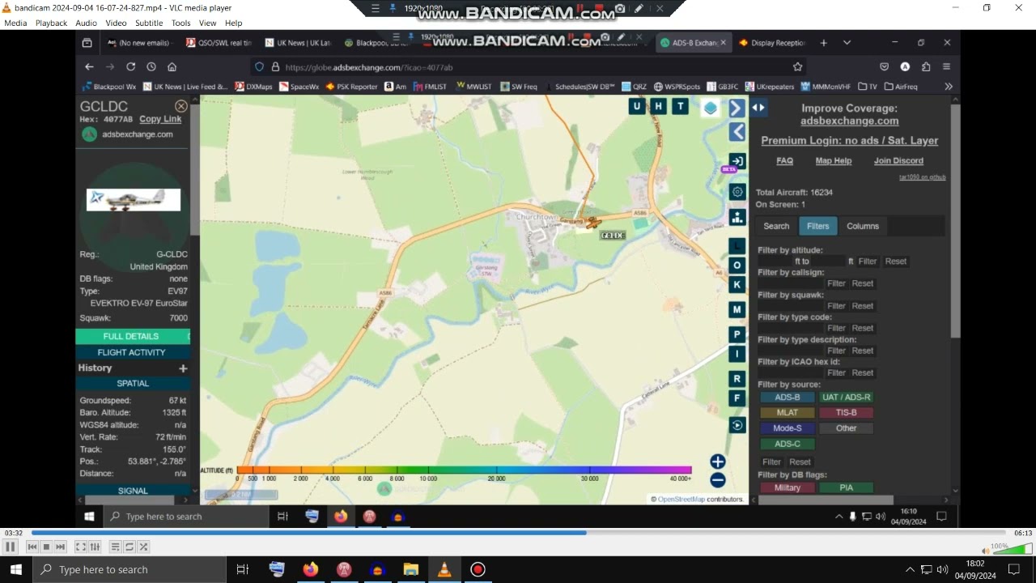The width and height of the screenshot is (1036, 583).
Task: Toggle the I map option
Action: coord(737,354)
